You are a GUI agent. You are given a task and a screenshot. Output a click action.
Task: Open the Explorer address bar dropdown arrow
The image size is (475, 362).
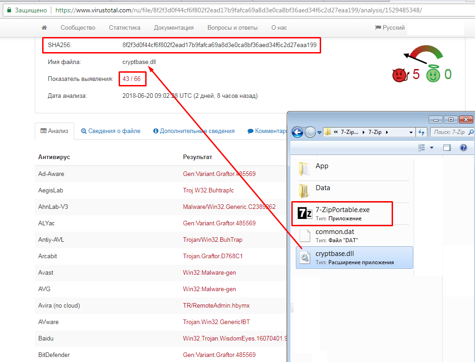[411, 132]
